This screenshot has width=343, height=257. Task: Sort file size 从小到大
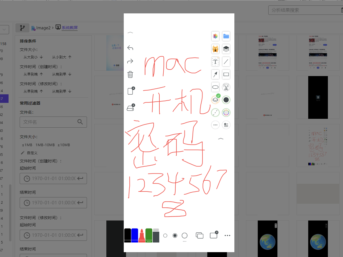[62, 57]
